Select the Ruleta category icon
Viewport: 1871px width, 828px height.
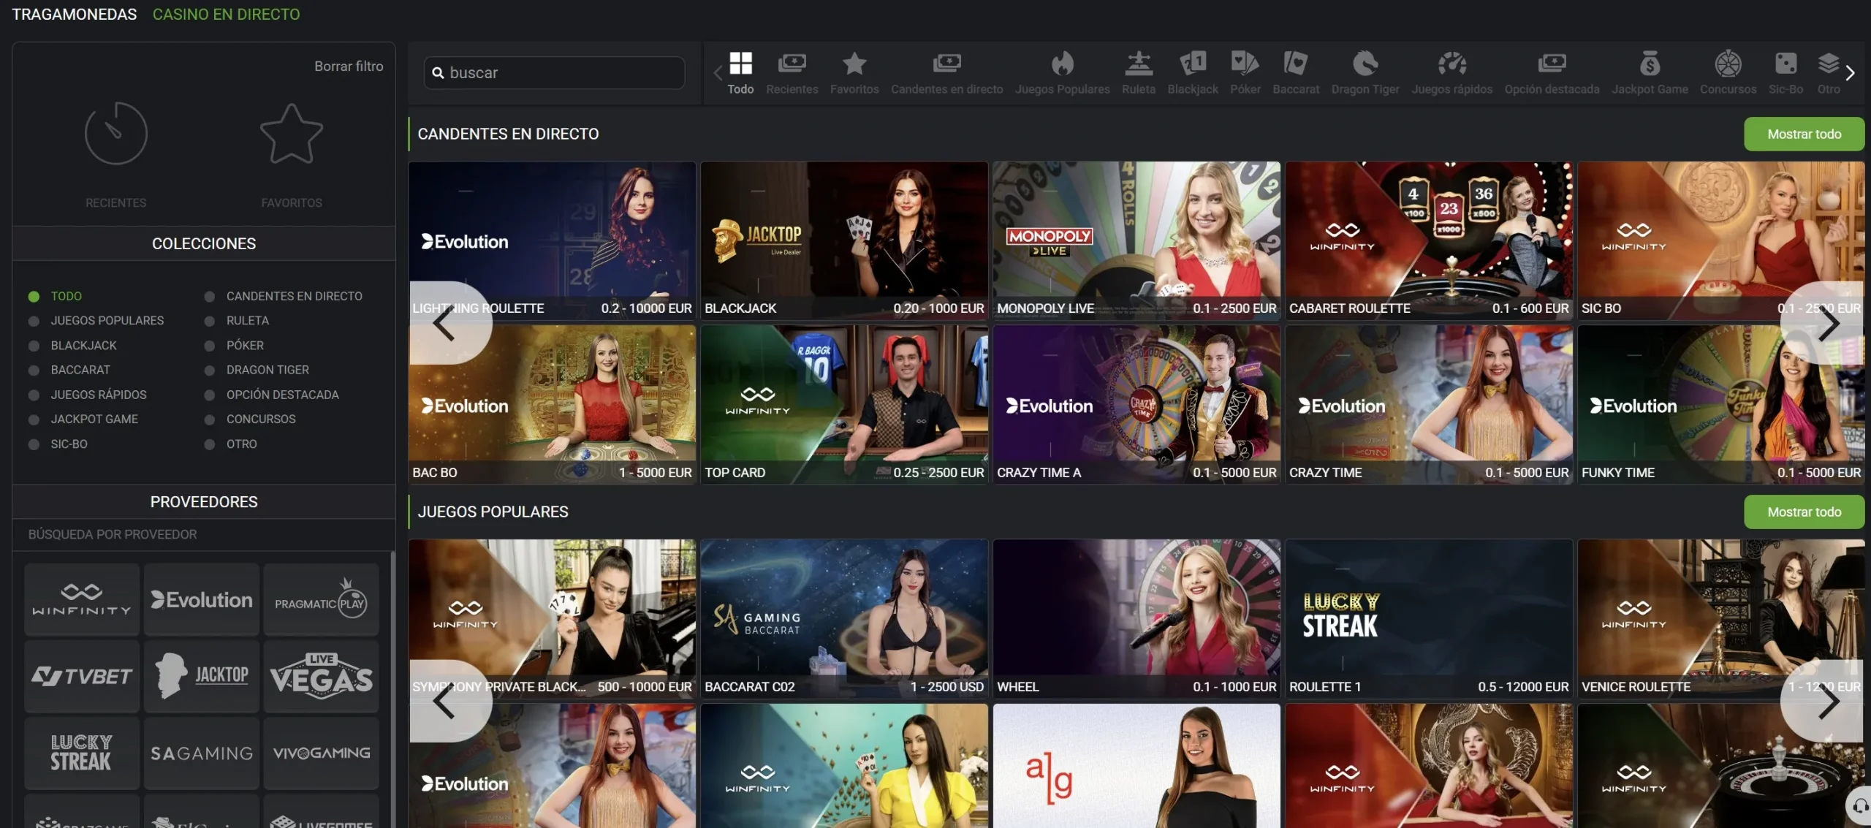(1138, 64)
